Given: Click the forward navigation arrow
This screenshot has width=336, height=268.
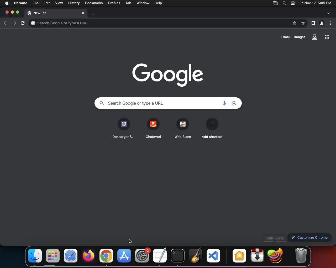Looking at the screenshot, I should tap(14, 23).
